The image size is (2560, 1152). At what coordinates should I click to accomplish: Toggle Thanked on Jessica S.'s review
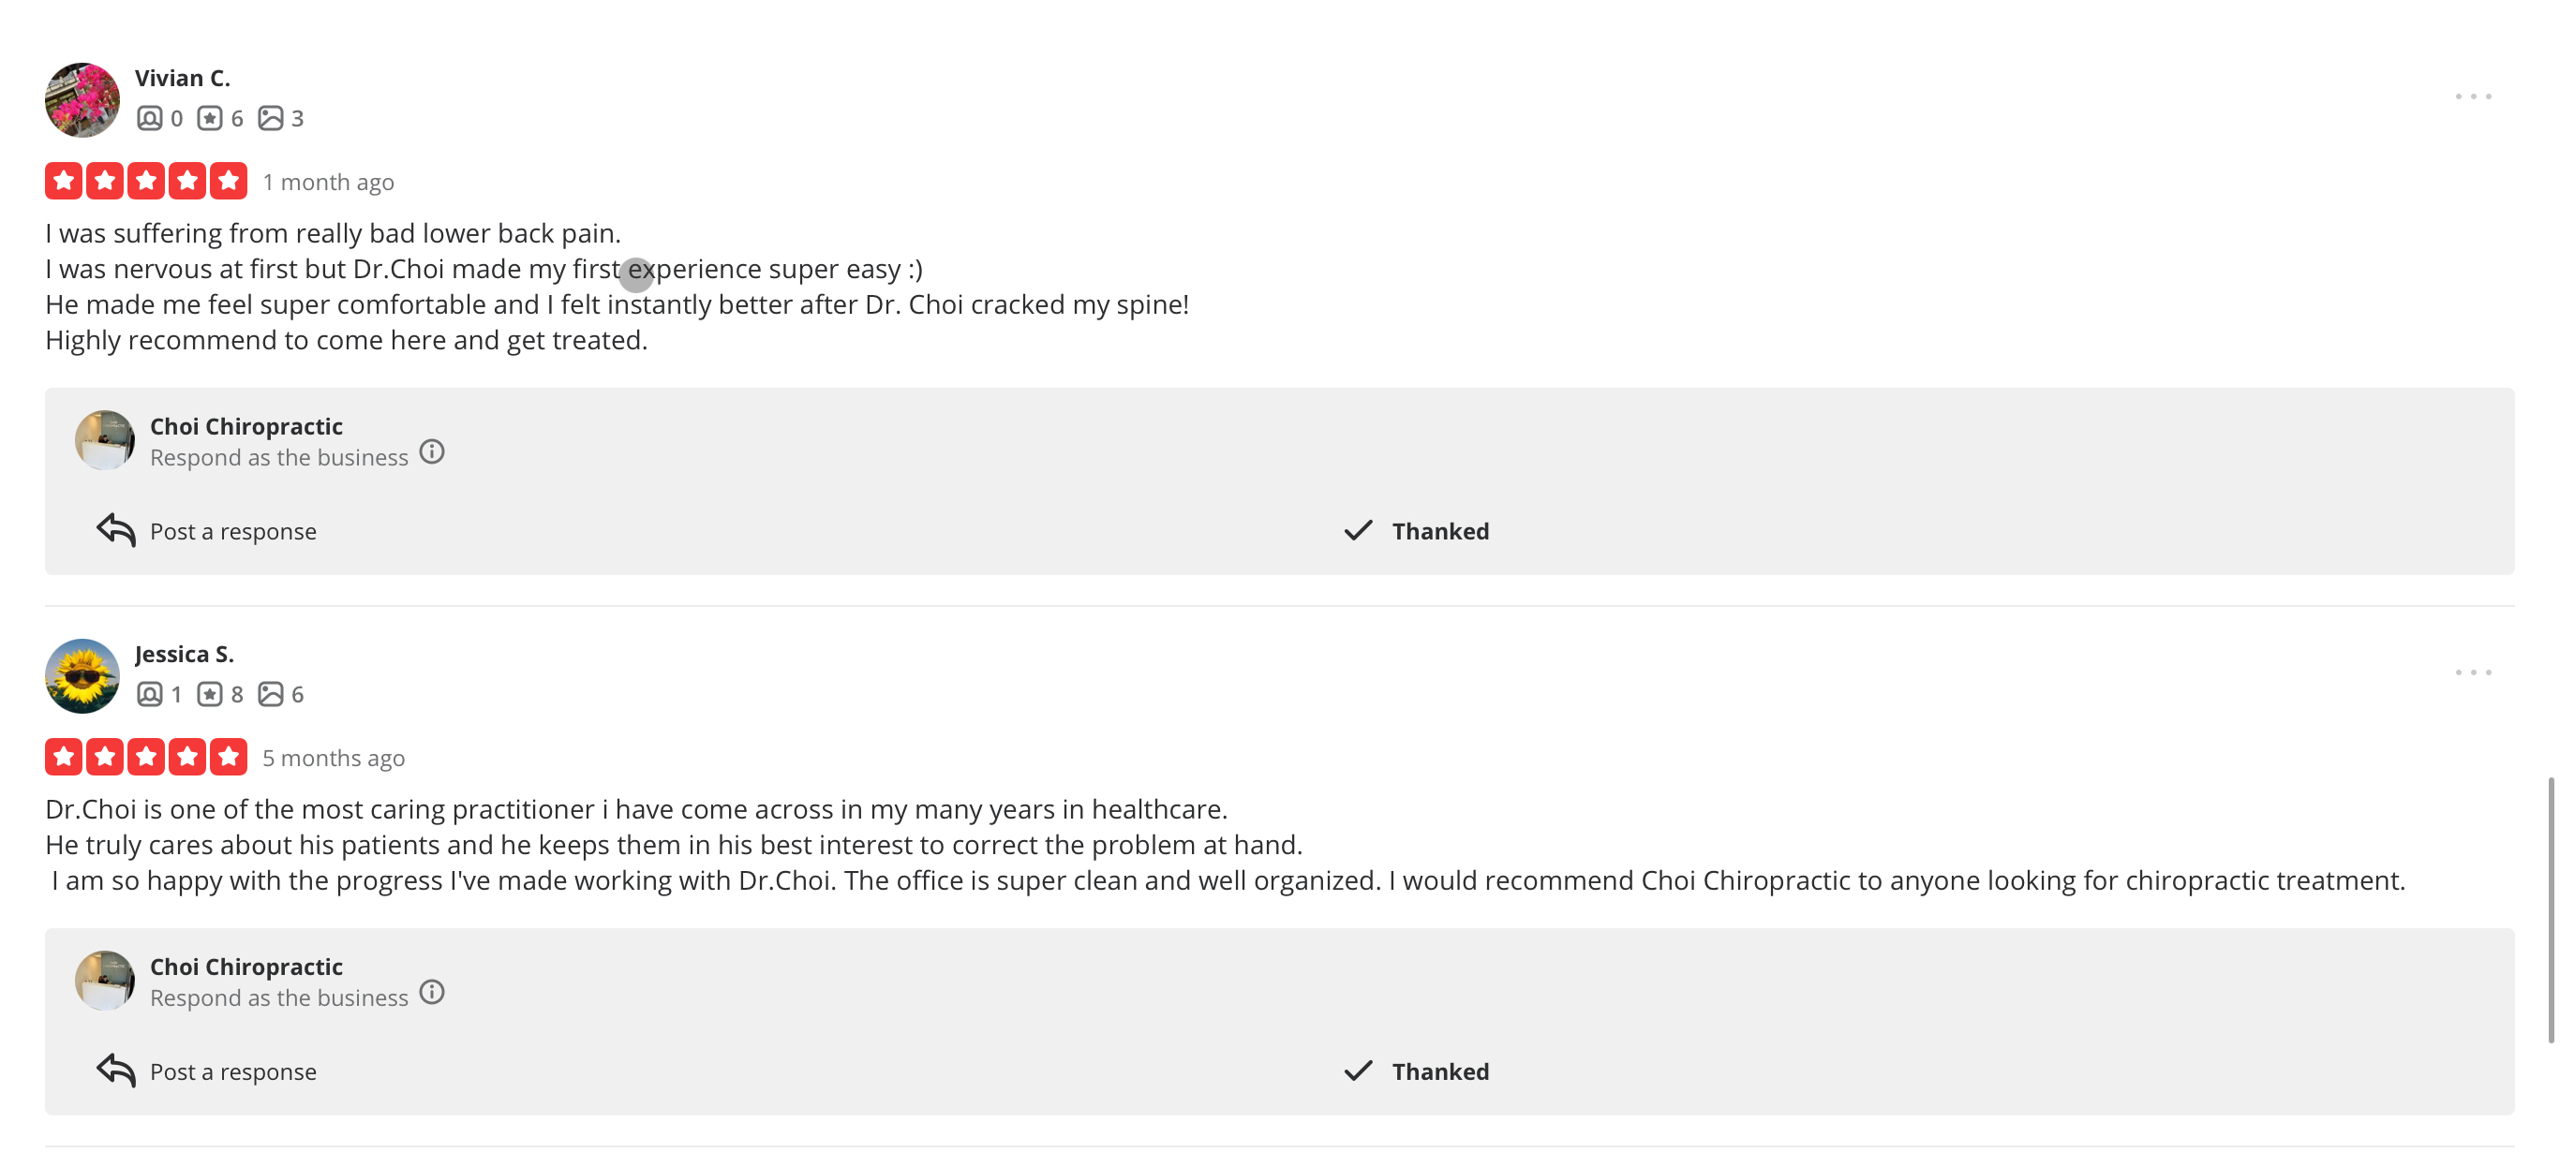click(1416, 1071)
